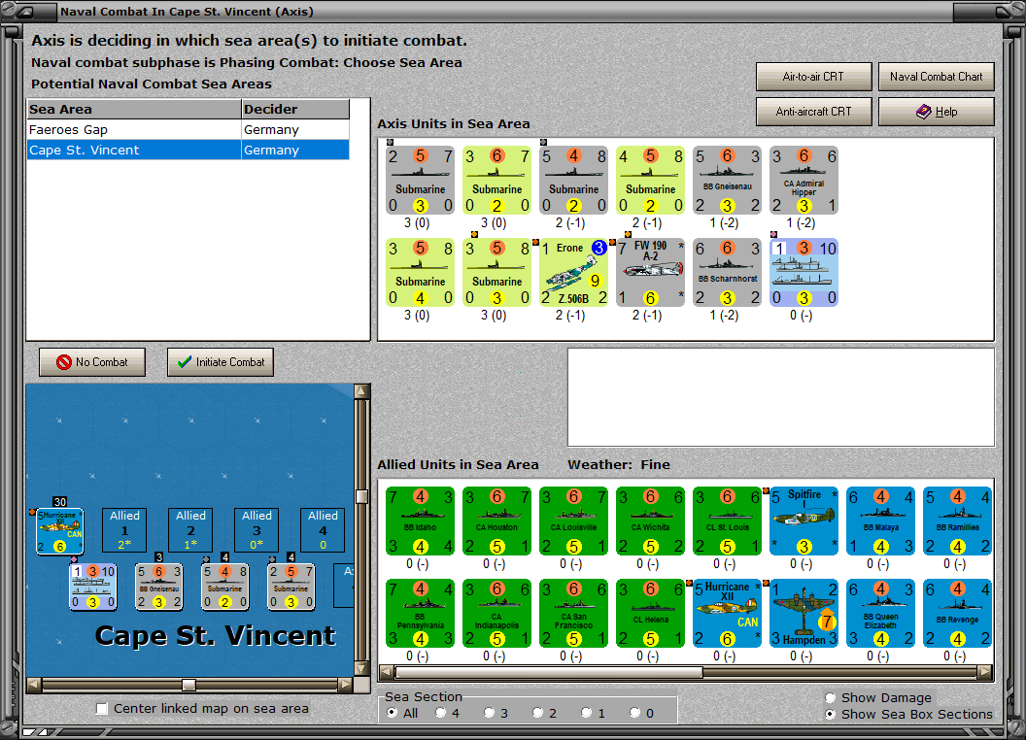Choose sea section 2 option
Image resolution: width=1026 pixels, height=740 pixels.
pyautogui.click(x=537, y=713)
